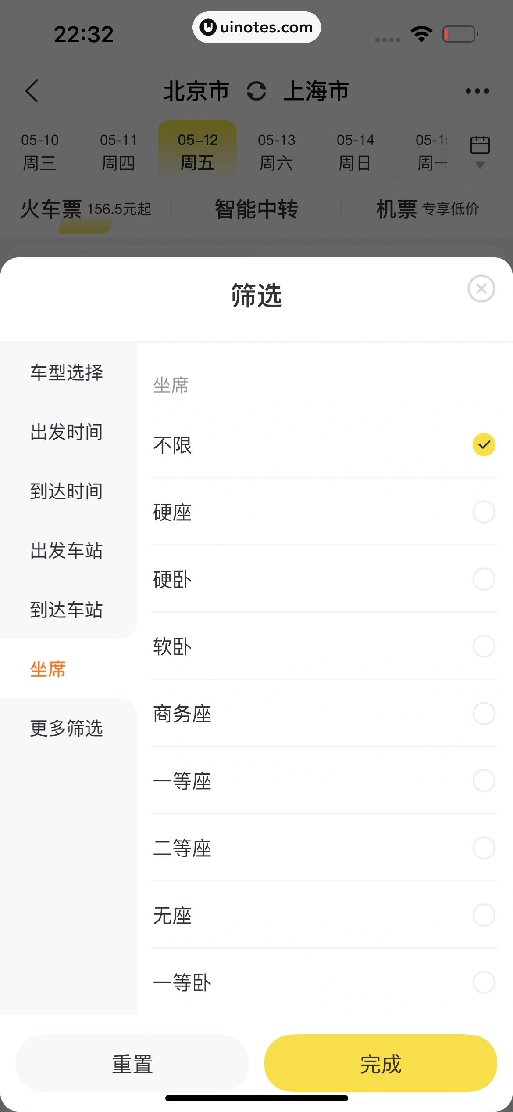This screenshot has width=513, height=1112.
Task: Toggle the 不限 checked option
Action: point(484,445)
